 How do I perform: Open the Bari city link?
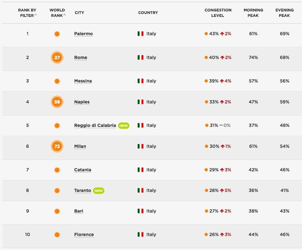coord(79,211)
